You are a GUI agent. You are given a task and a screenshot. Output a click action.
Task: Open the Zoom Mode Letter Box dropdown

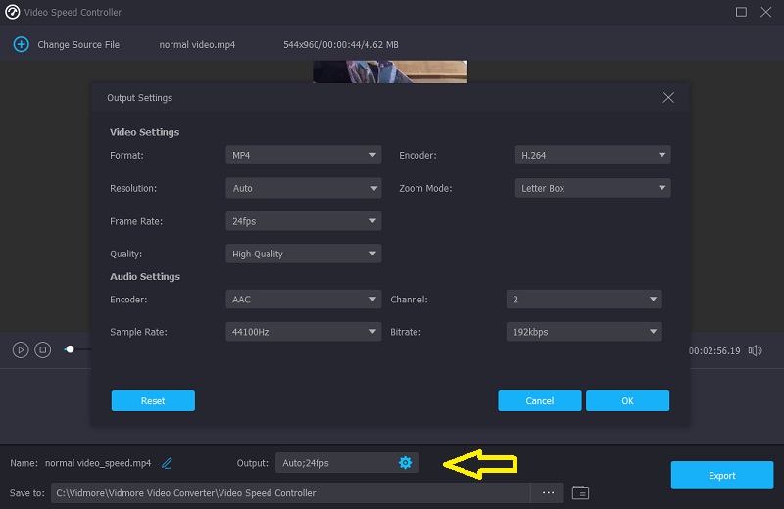592,188
